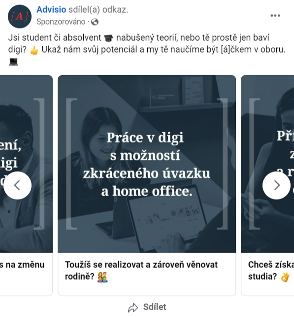Click the thumbs up emoji in post text
Viewport: 294px width, 317px height.
tap(34, 50)
